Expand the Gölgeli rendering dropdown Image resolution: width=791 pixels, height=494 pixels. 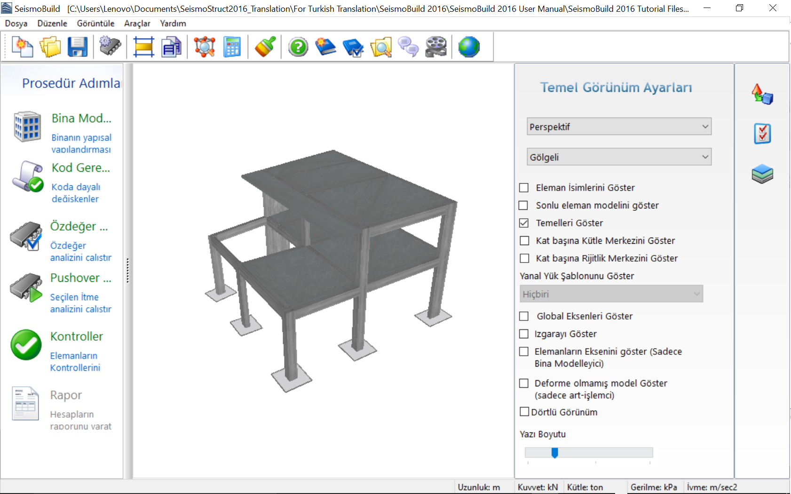click(x=618, y=157)
